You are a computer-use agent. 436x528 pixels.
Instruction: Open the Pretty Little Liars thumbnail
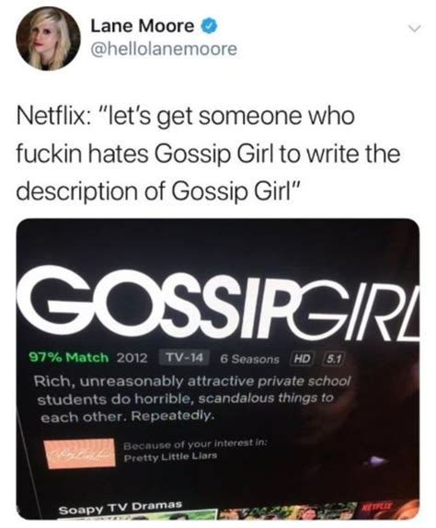click(79, 453)
